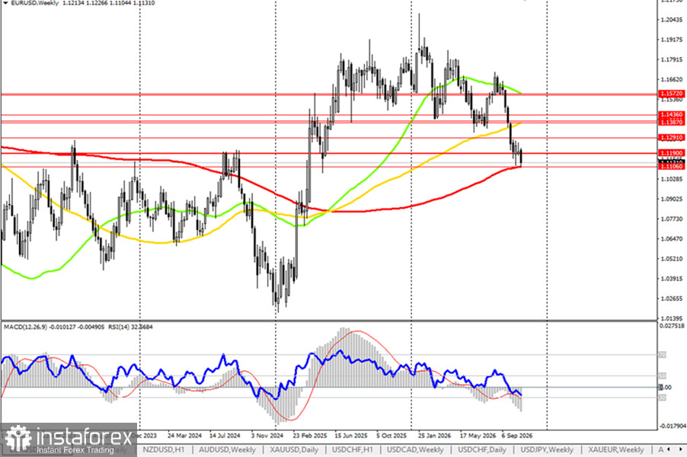Click the 14 Jul 2024 date label

pyautogui.click(x=225, y=436)
